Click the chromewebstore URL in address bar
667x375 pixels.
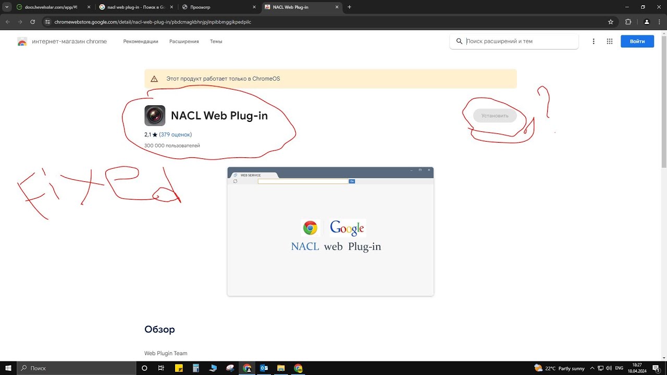coord(153,22)
